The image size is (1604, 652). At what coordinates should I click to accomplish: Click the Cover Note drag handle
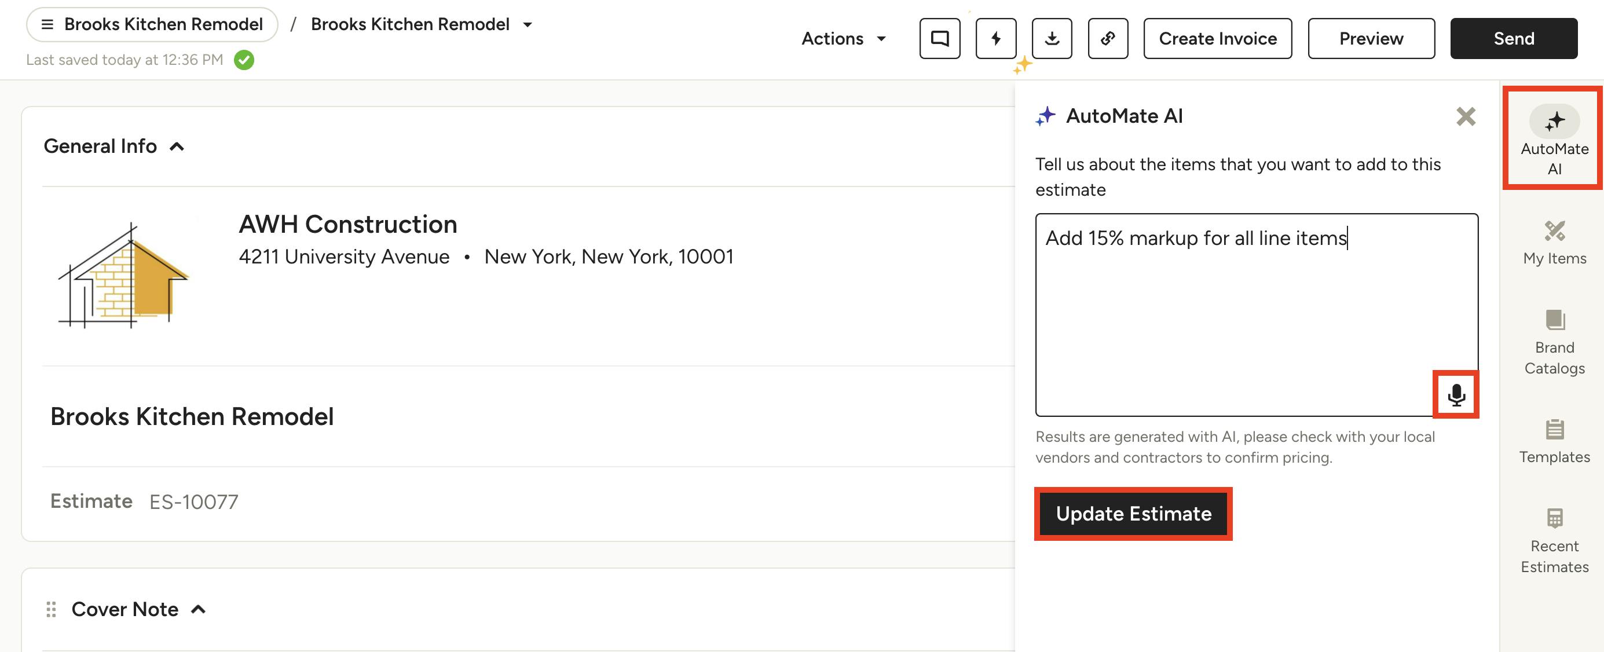(x=51, y=609)
